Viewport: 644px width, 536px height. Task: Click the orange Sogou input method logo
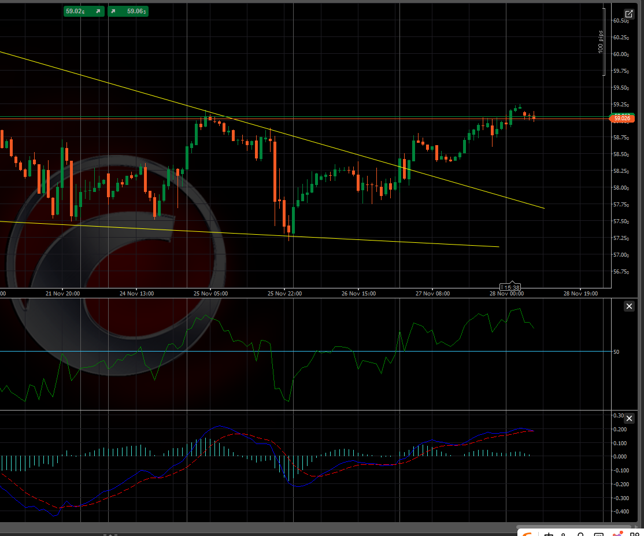527,534
